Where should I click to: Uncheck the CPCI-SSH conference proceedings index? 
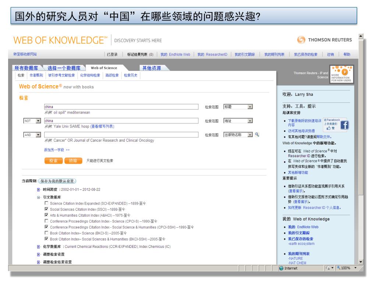[46, 227]
